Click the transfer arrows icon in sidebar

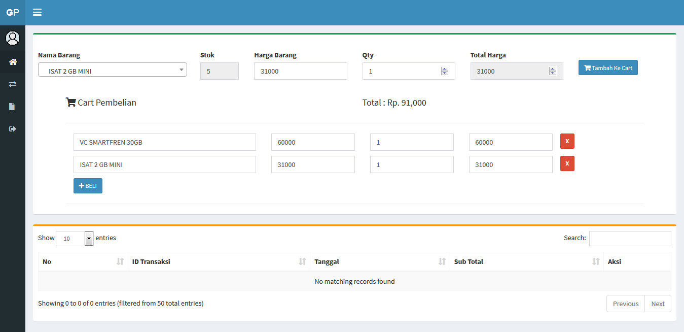(x=12, y=84)
